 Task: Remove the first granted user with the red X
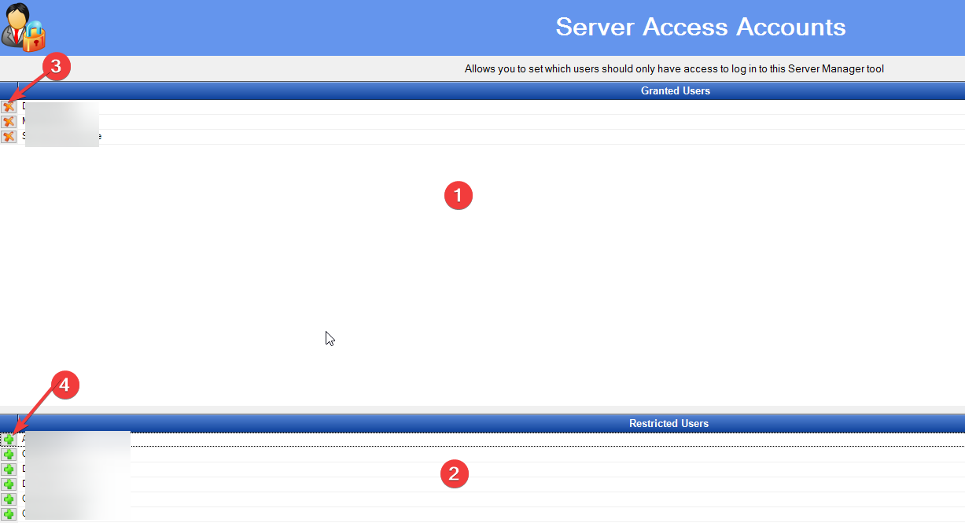(9, 106)
